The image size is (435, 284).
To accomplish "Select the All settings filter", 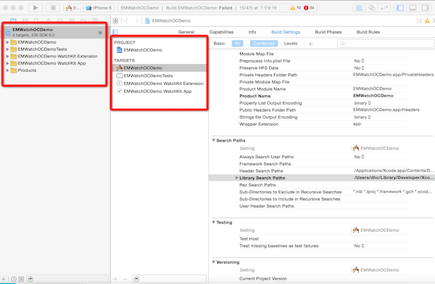I will pyautogui.click(x=237, y=44).
